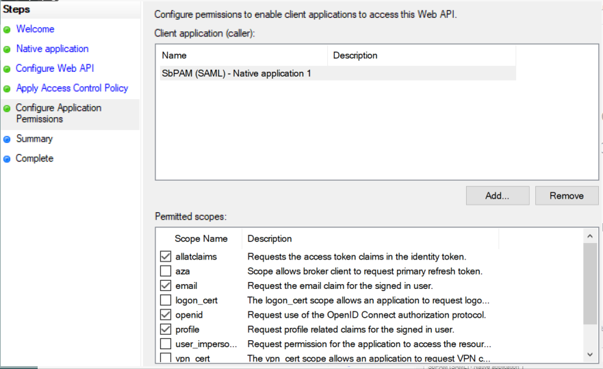Image resolution: width=603 pixels, height=369 pixels.
Task: Click the Remove button
Action: (x=566, y=196)
